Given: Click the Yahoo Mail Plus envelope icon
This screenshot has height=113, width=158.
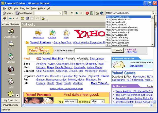Looking at the screenshot, I should [x=39, y=59].
